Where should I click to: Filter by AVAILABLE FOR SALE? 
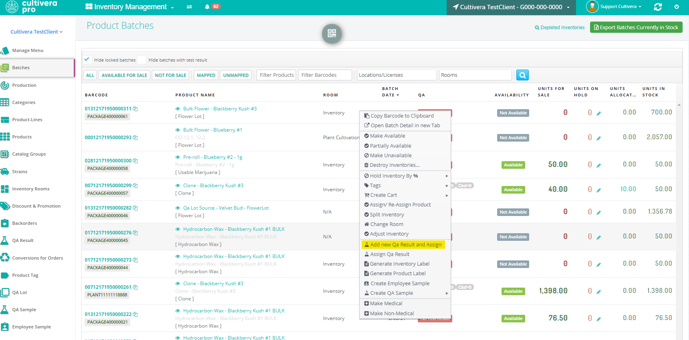tap(124, 75)
